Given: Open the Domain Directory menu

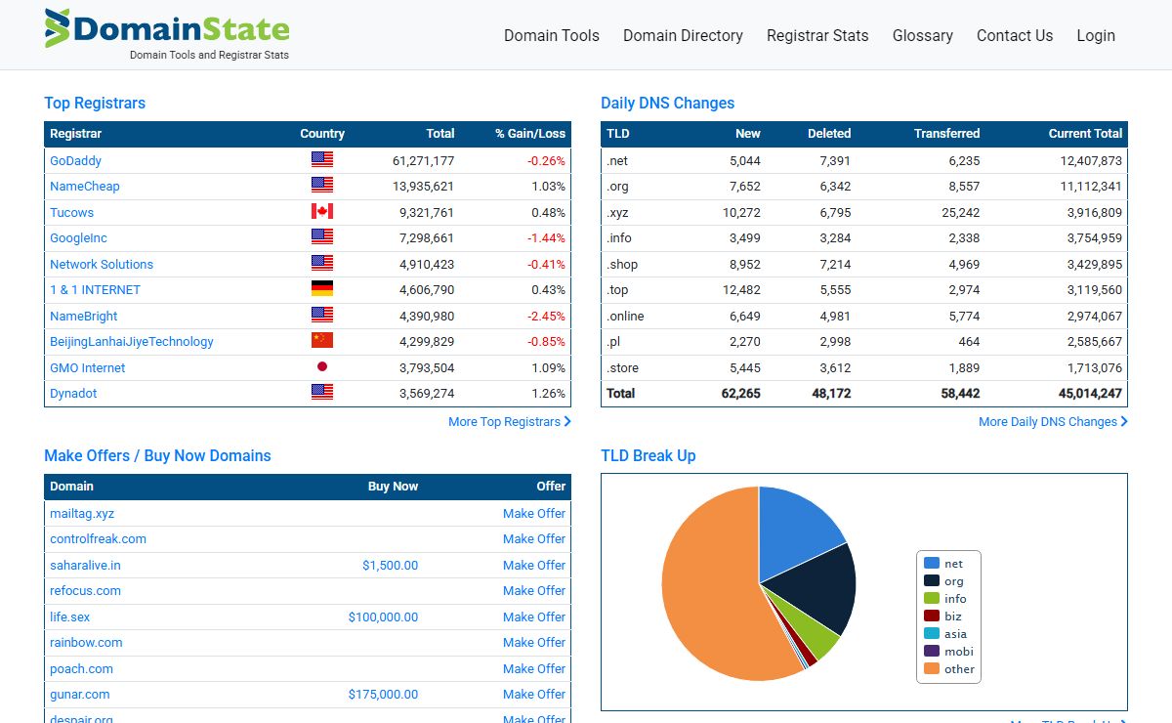Looking at the screenshot, I should click(x=683, y=35).
